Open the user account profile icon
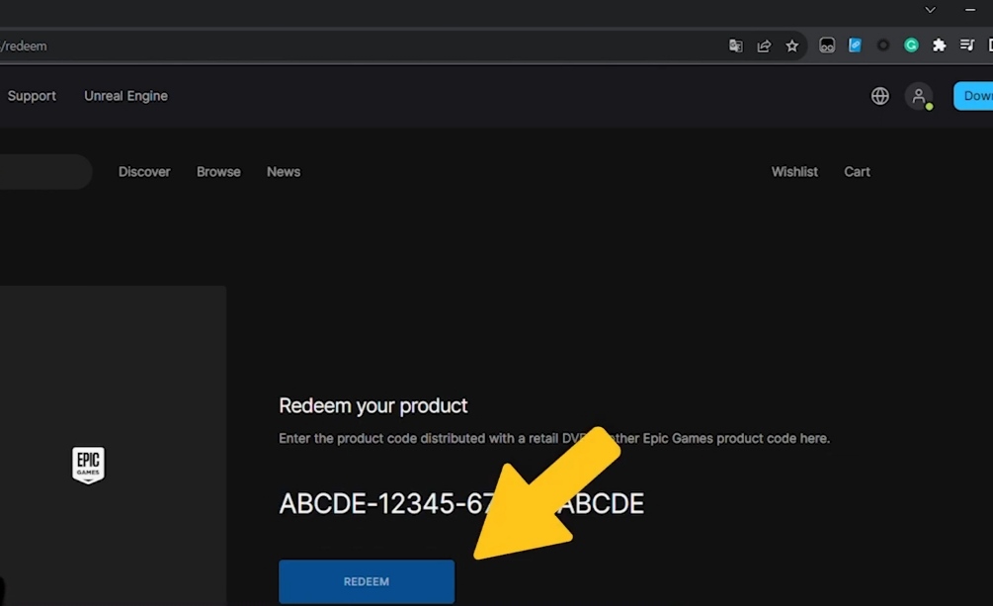The image size is (993, 606). 918,96
